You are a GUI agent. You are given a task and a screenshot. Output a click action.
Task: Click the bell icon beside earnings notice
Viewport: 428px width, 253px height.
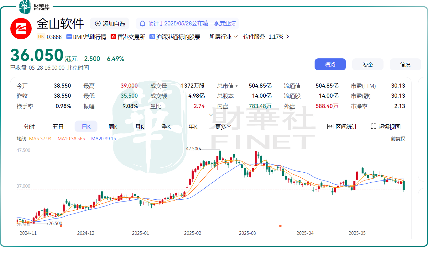coord(143,24)
